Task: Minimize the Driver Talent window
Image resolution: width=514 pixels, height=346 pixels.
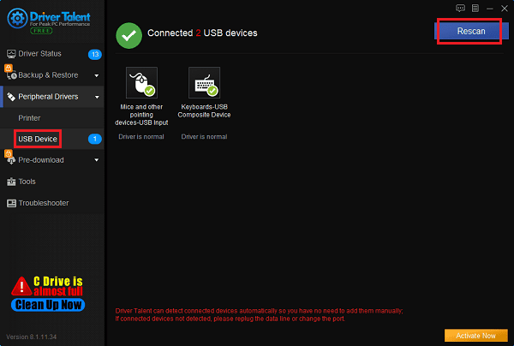Action: [x=490, y=9]
